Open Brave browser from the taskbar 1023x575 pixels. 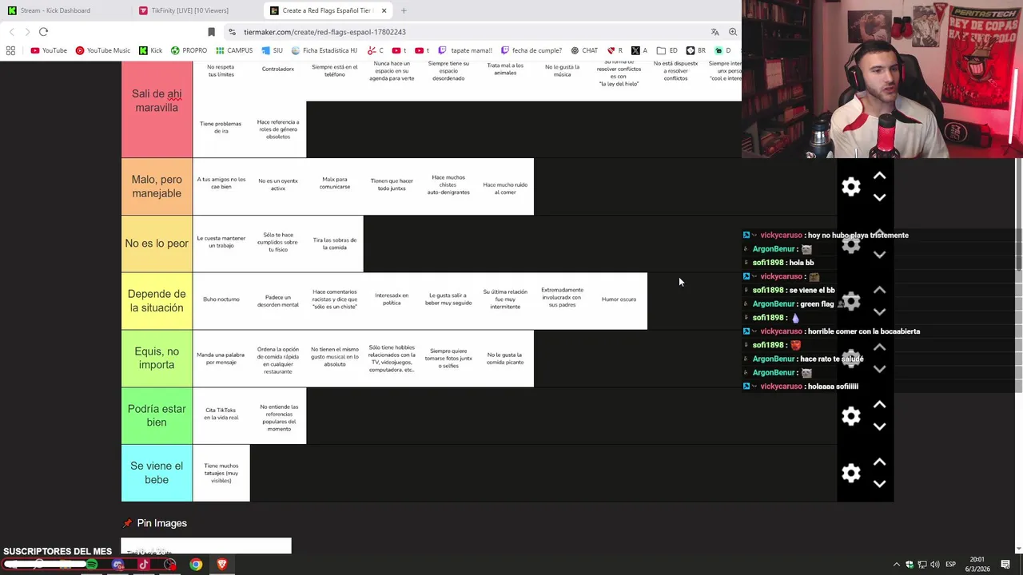click(222, 565)
